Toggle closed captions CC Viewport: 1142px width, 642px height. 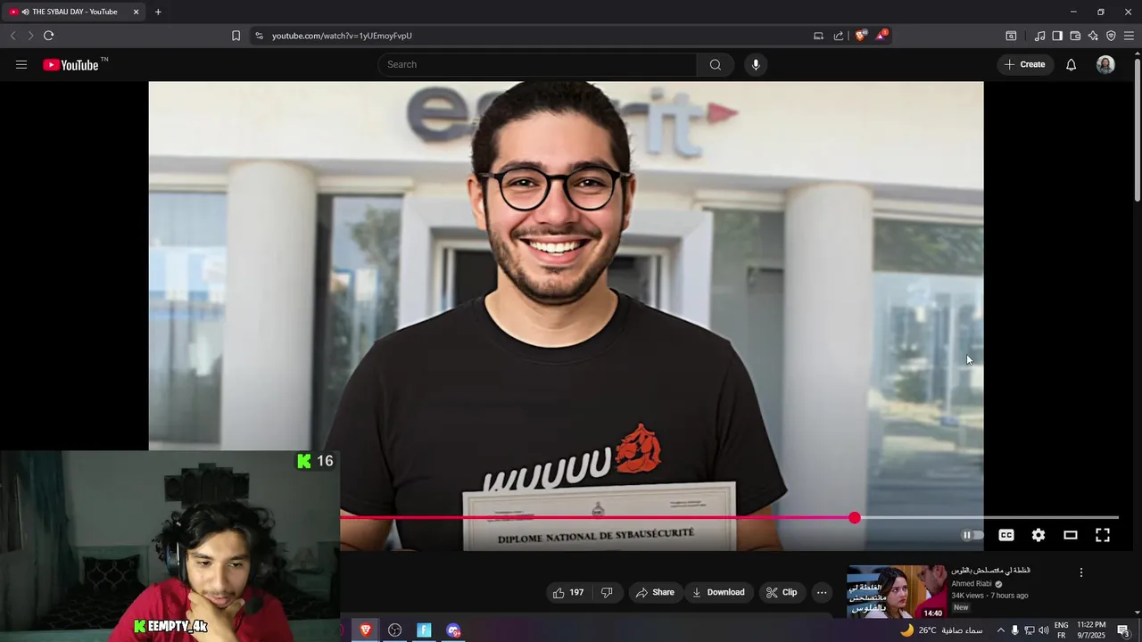pyautogui.click(x=1006, y=535)
